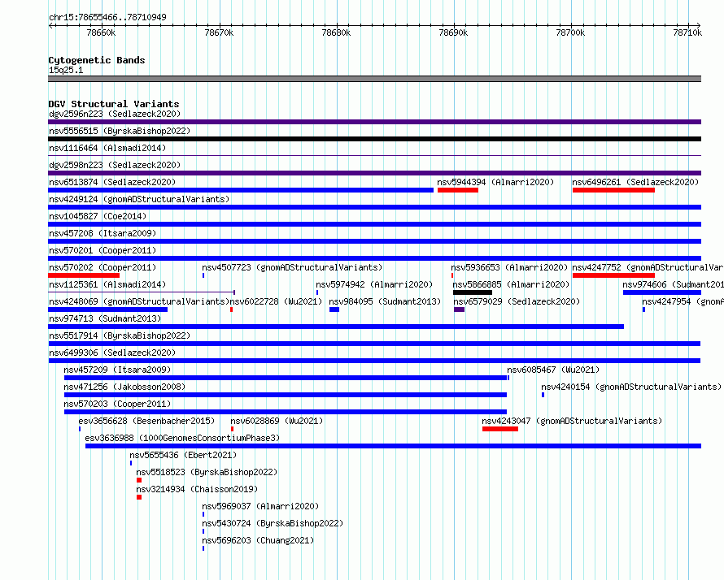
Task: Click the red bar under nsv570202
Action: coord(84,275)
